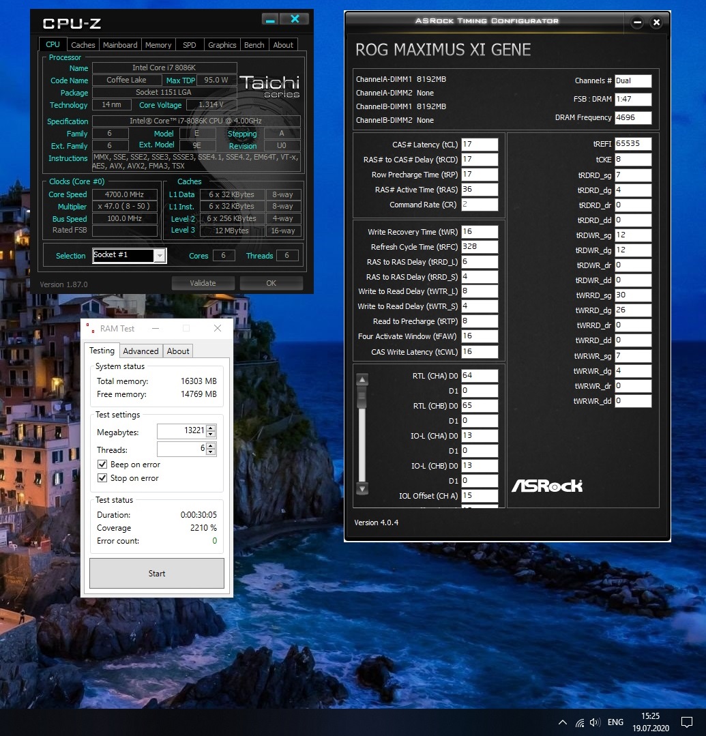Click the OK button in CPU-Z
This screenshot has width=706, height=736.
click(x=271, y=283)
